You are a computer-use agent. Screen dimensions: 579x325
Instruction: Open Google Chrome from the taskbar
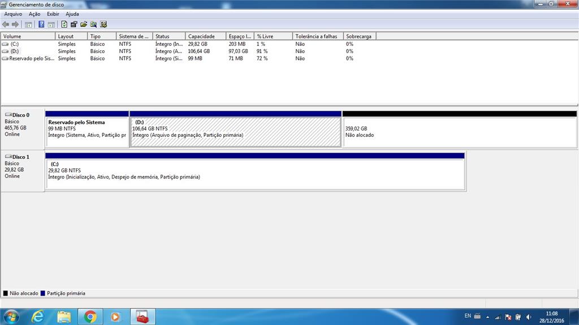(90, 317)
